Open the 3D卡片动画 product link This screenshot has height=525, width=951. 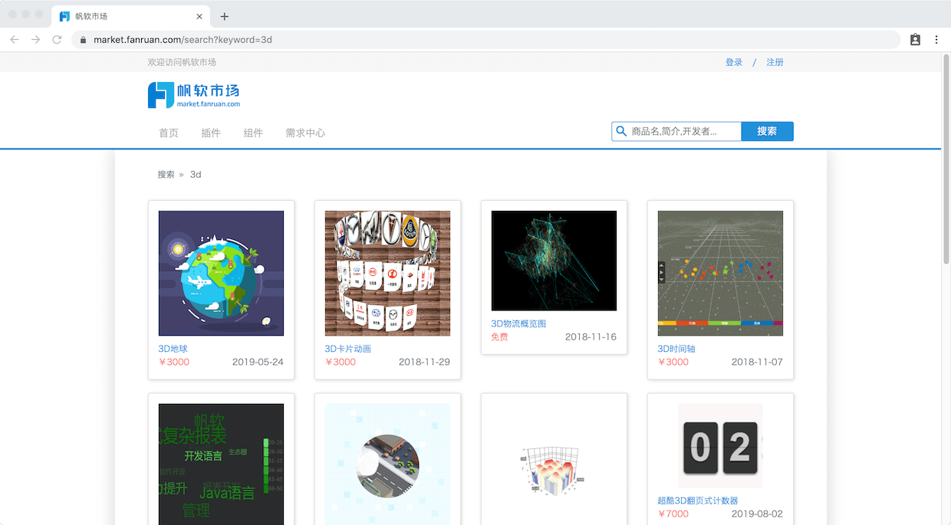click(x=348, y=349)
